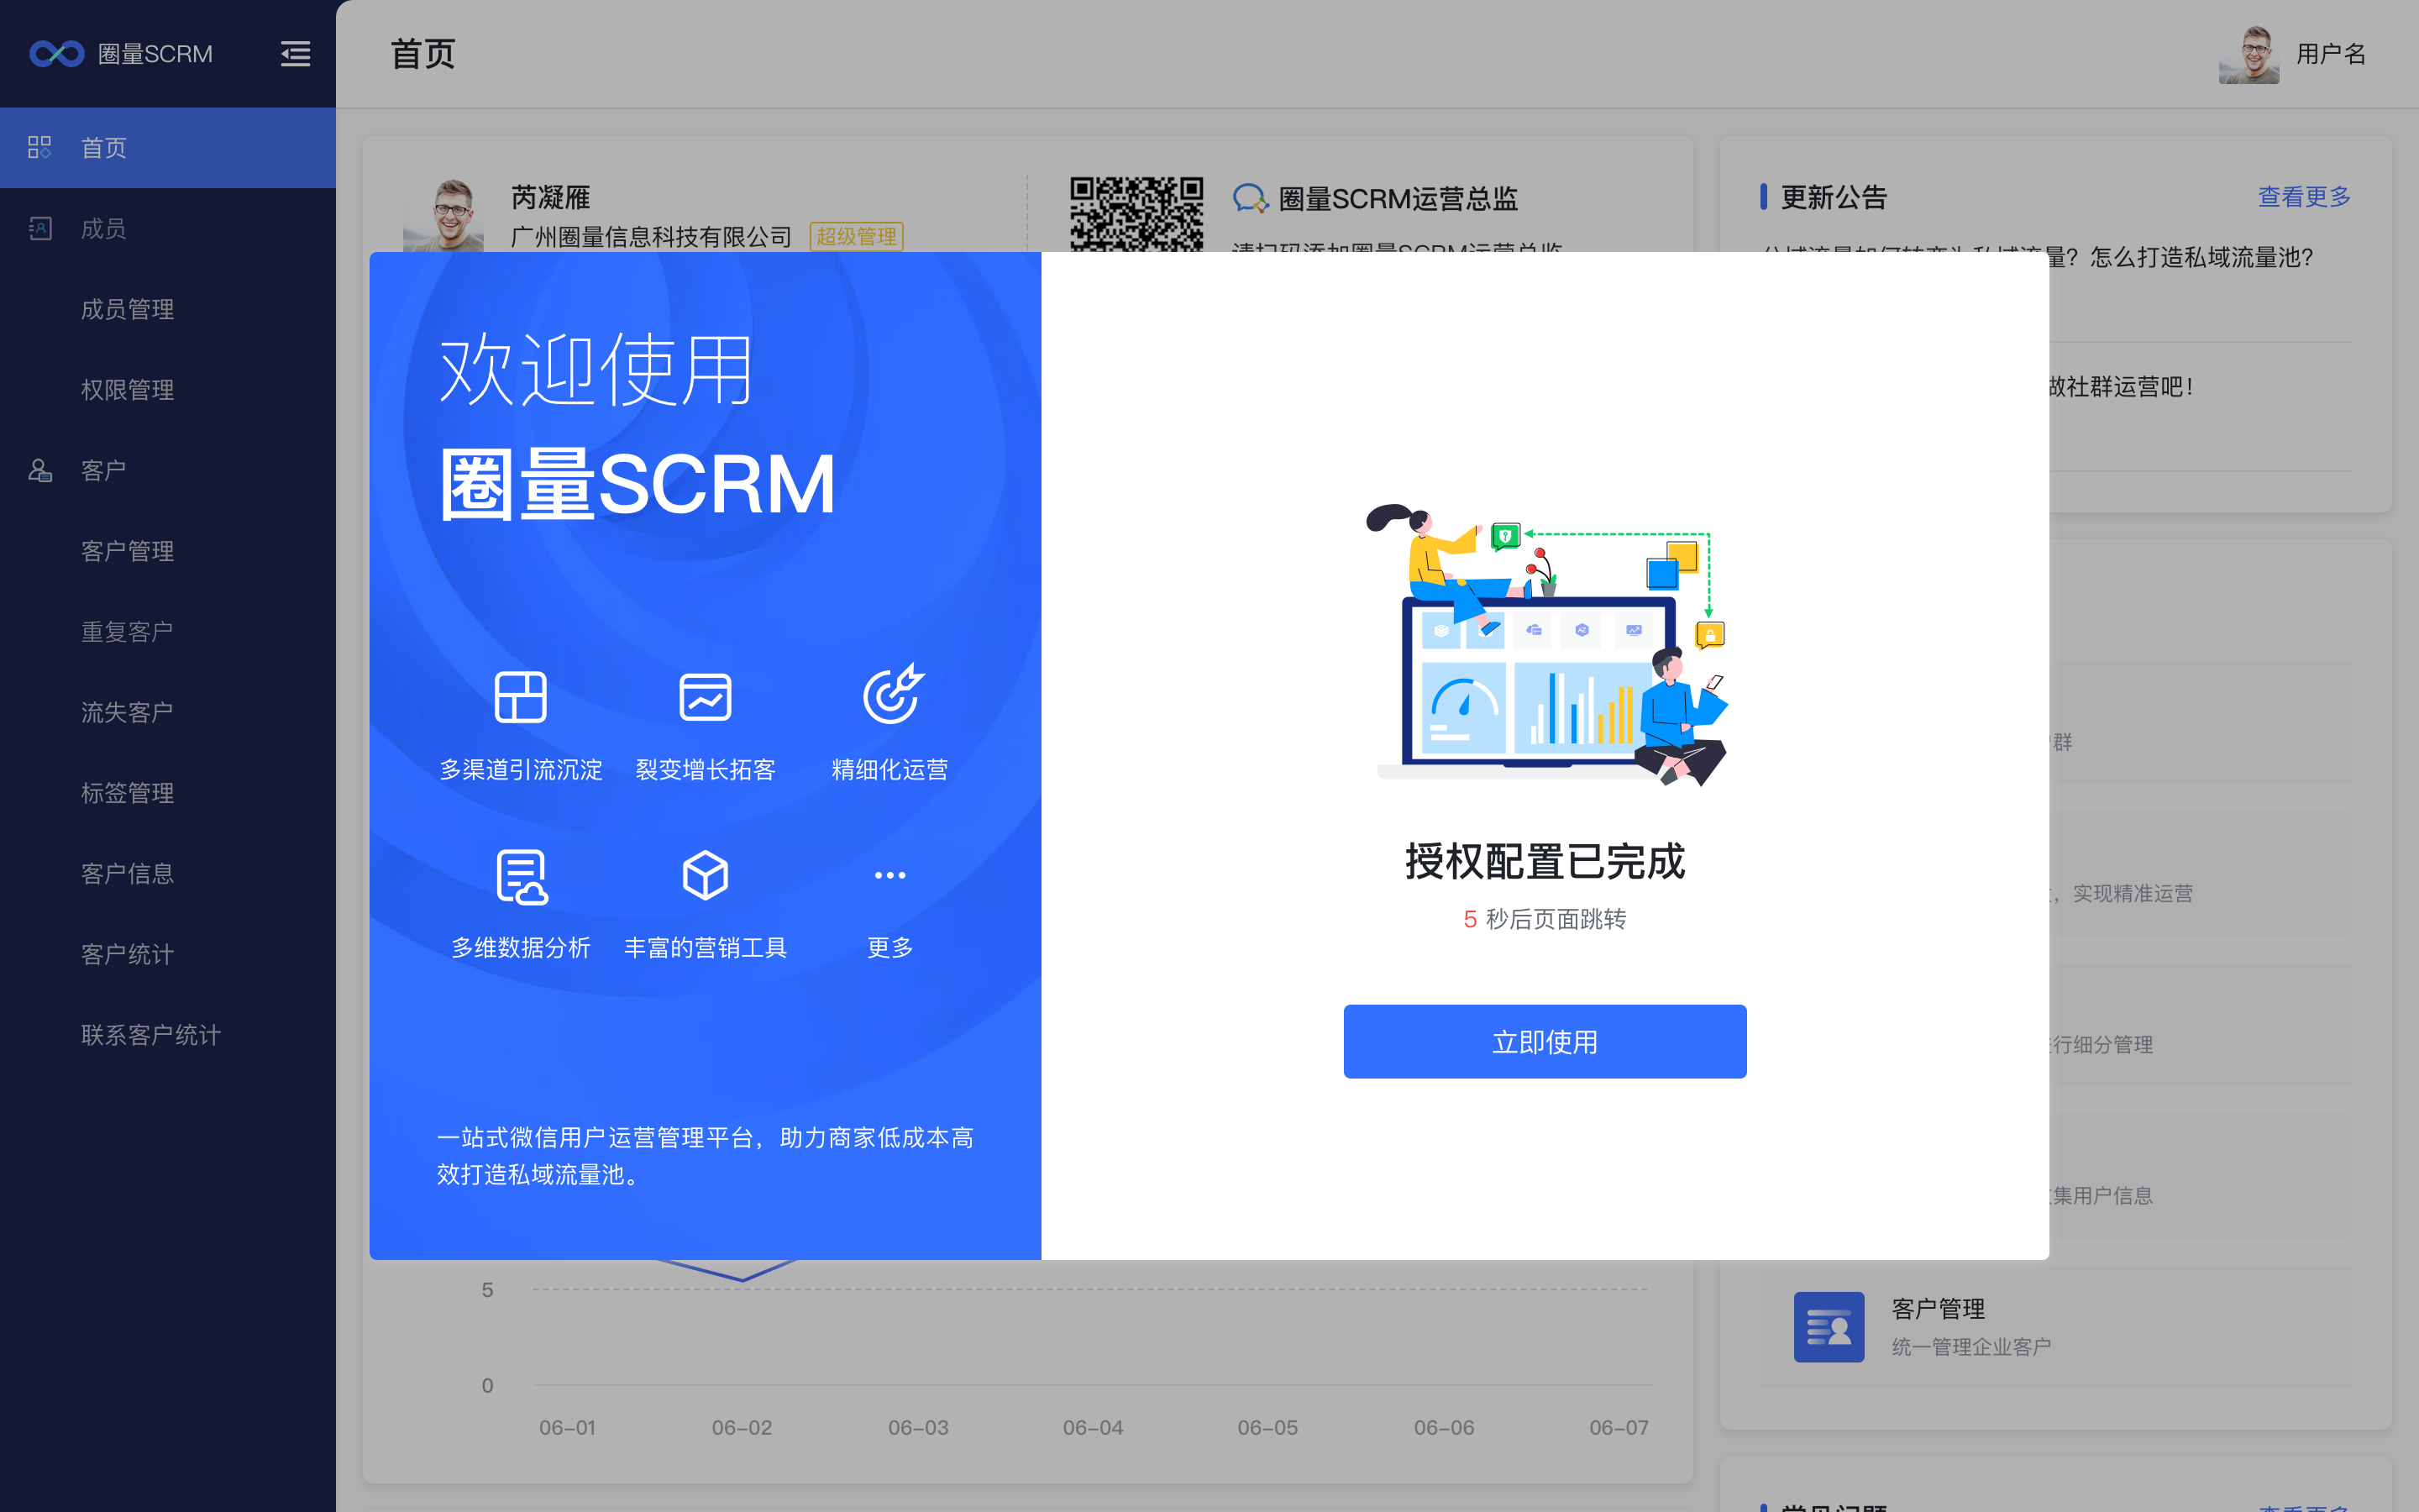The width and height of the screenshot is (2419, 1512).
Task: Go to 标签管理 in sidebar
Action: (128, 793)
